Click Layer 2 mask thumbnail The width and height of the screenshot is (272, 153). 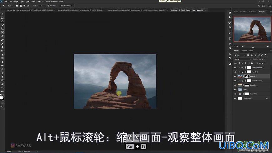click(247, 76)
